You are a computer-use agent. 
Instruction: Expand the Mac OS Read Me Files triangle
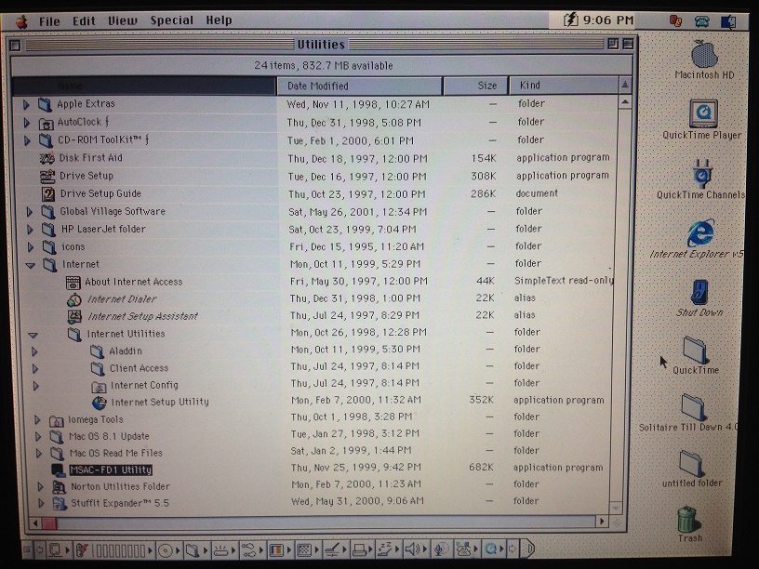coord(39,454)
